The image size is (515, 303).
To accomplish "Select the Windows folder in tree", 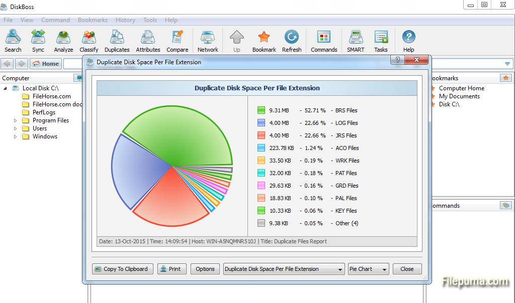I will (45, 136).
